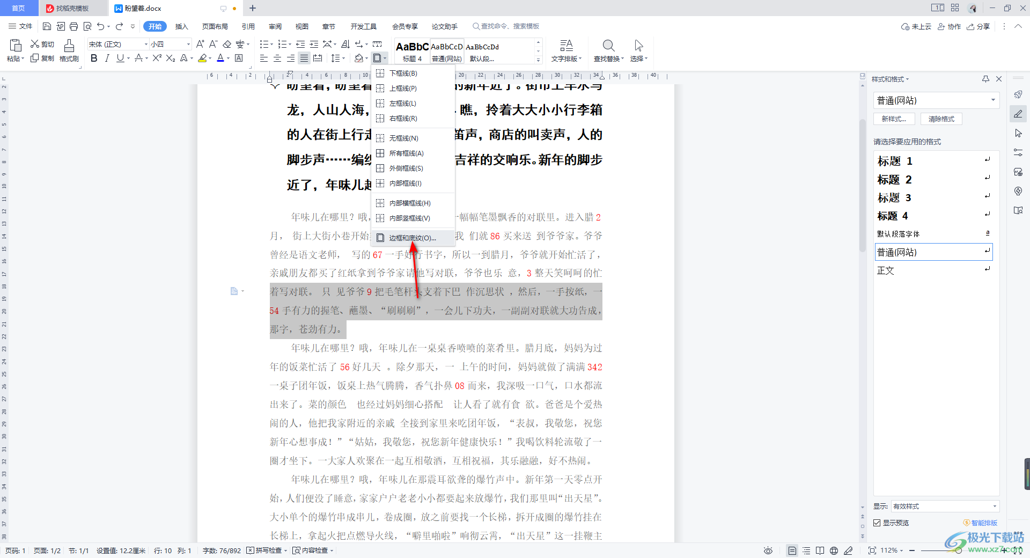The height and width of the screenshot is (558, 1030).
Task: Expand the borders dropdown arrow
Action: (385, 58)
